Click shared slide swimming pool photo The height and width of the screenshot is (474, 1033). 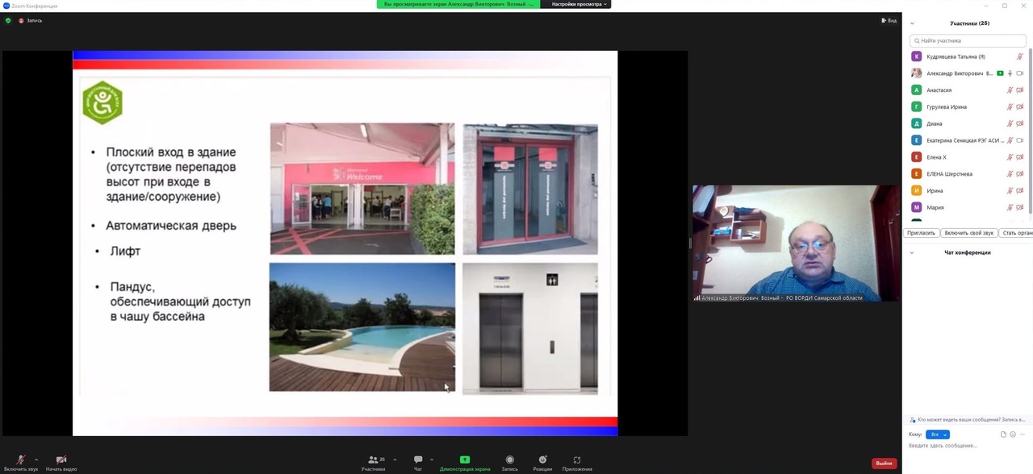click(x=362, y=327)
